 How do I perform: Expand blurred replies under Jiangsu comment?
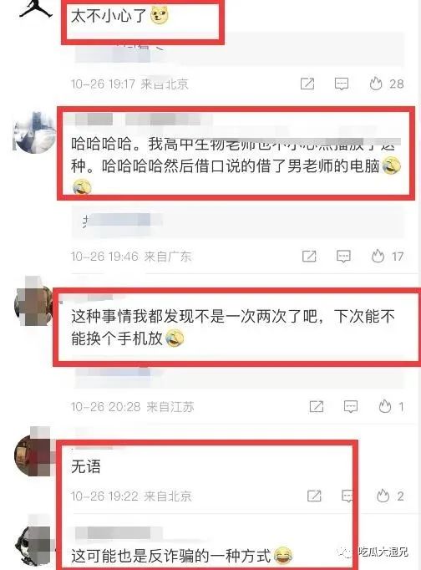point(238,377)
